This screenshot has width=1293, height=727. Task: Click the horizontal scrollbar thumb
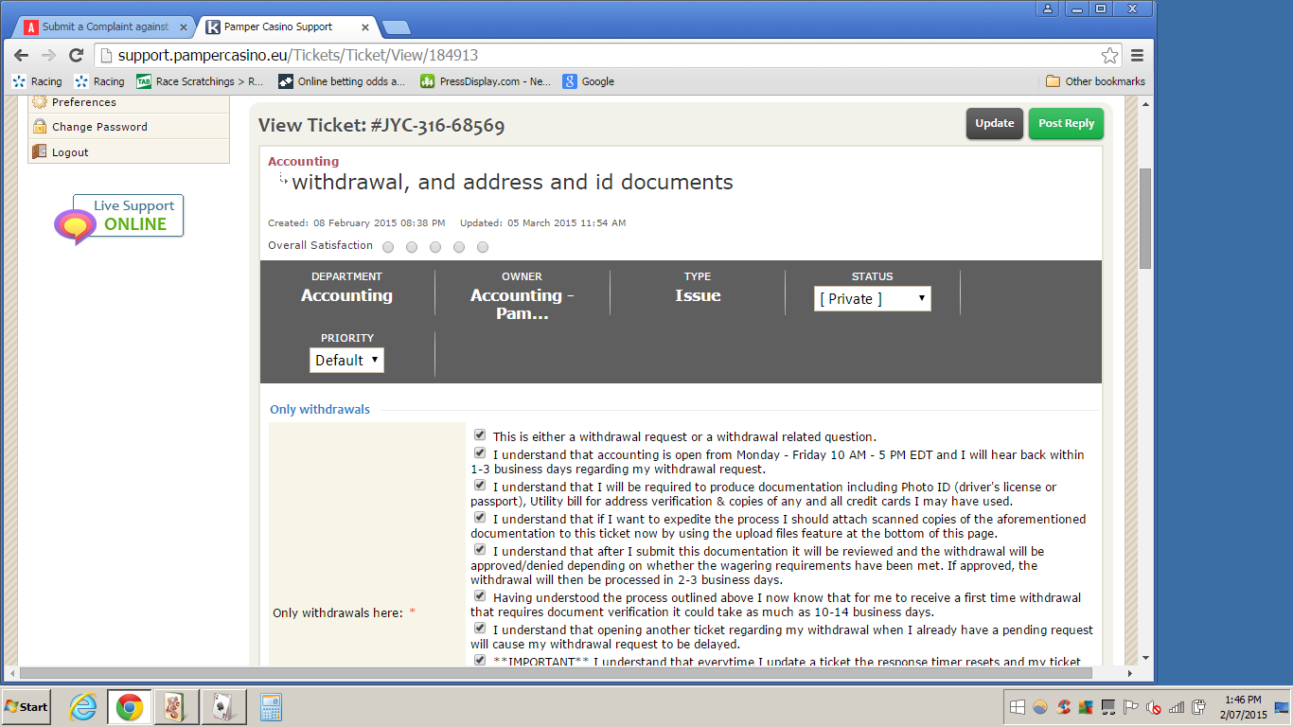click(555, 673)
